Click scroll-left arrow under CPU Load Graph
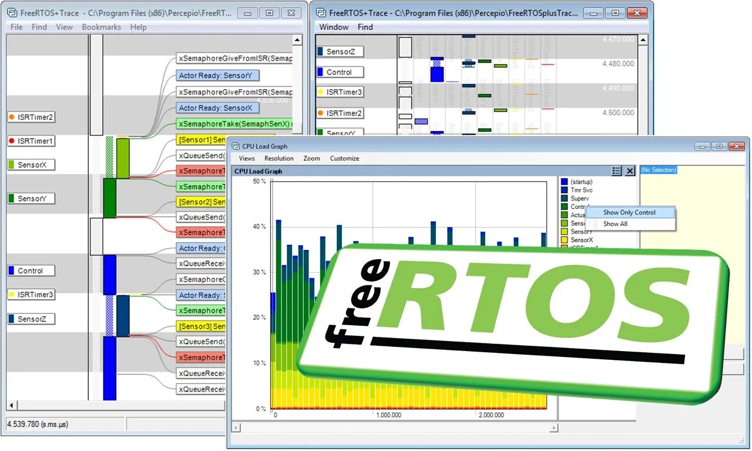The image size is (752, 451). click(237, 427)
